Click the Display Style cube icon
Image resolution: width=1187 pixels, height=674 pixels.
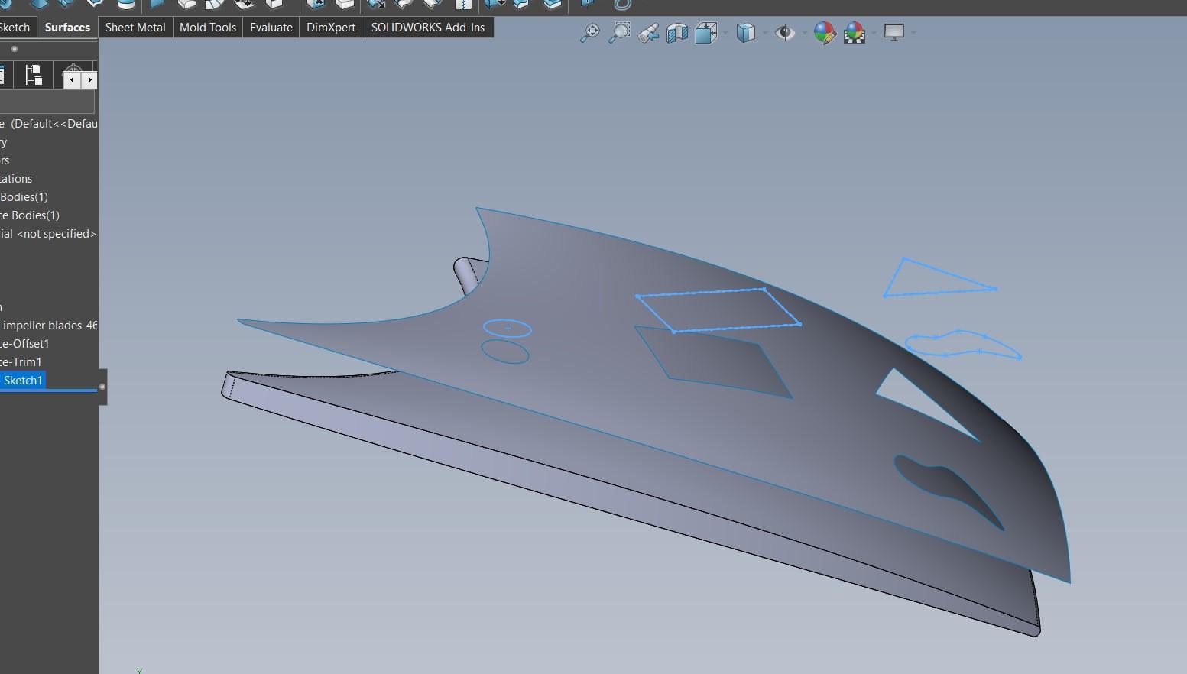pos(745,33)
